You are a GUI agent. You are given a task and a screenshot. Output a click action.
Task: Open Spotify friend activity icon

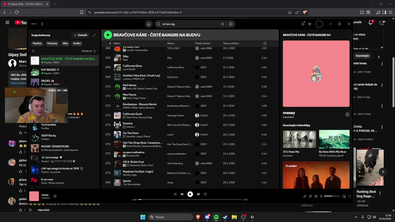[x=310, y=24]
